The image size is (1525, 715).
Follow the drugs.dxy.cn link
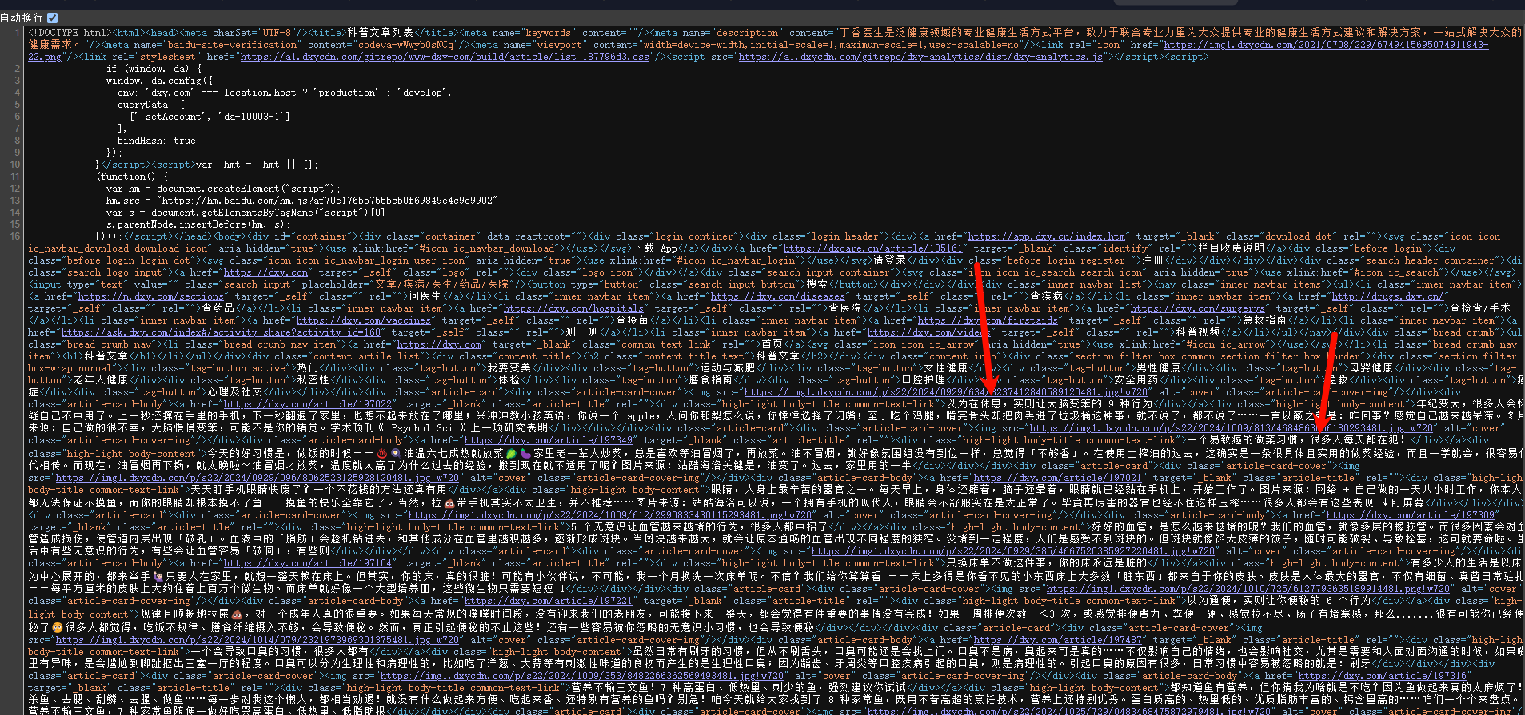pos(1387,296)
